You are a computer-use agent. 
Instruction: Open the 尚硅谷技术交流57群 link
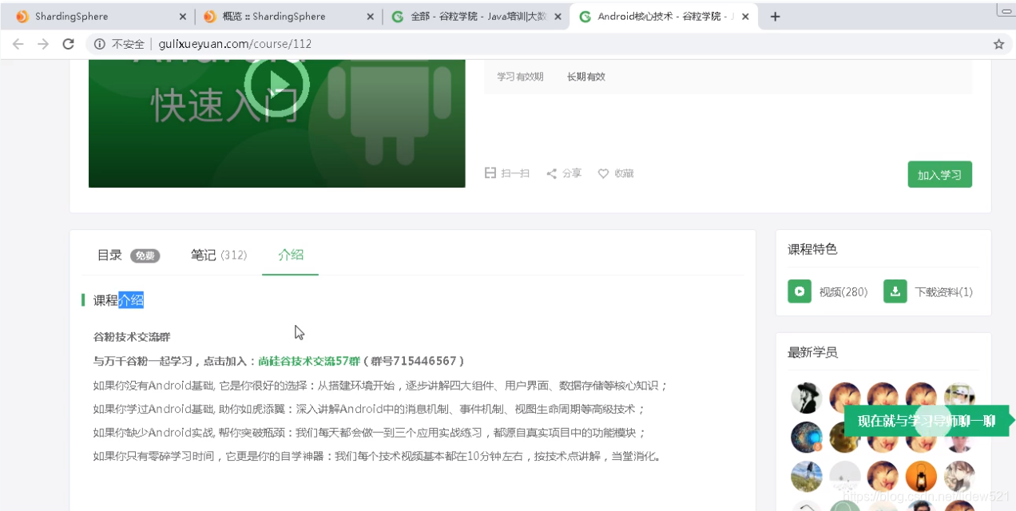coord(309,361)
